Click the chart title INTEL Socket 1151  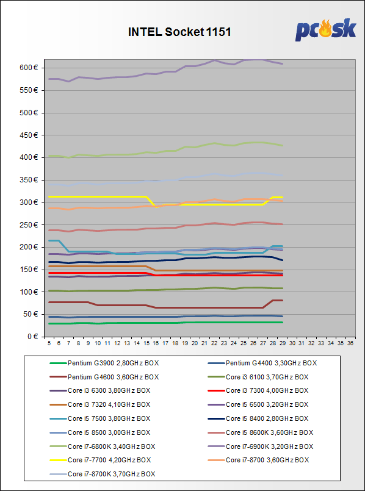[179, 32]
